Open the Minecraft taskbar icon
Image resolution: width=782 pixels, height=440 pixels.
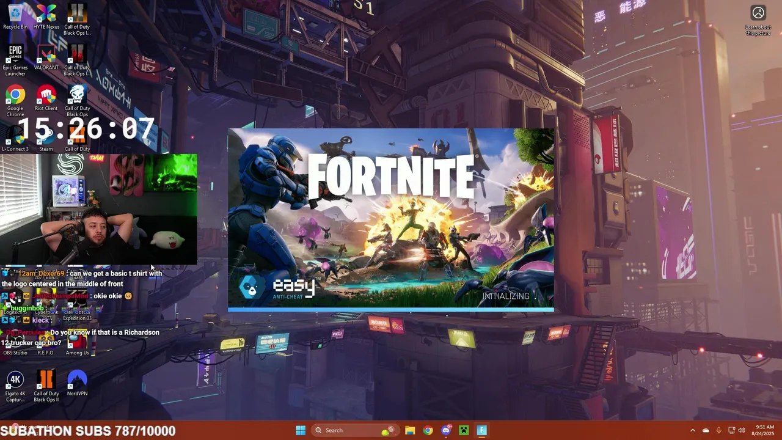coord(464,430)
